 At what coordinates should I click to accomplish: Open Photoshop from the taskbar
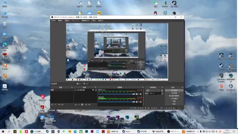(87, 131)
